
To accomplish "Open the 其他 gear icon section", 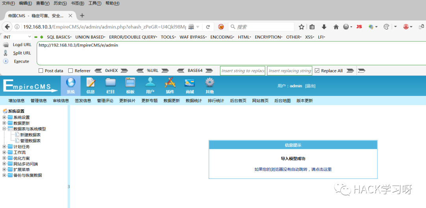I will pos(210,86).
